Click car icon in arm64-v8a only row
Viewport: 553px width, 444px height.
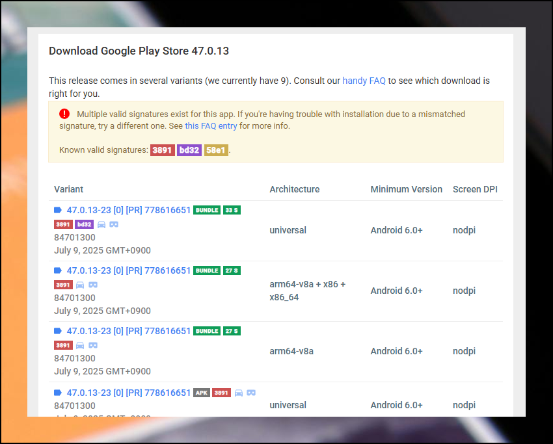click(80, 345)
